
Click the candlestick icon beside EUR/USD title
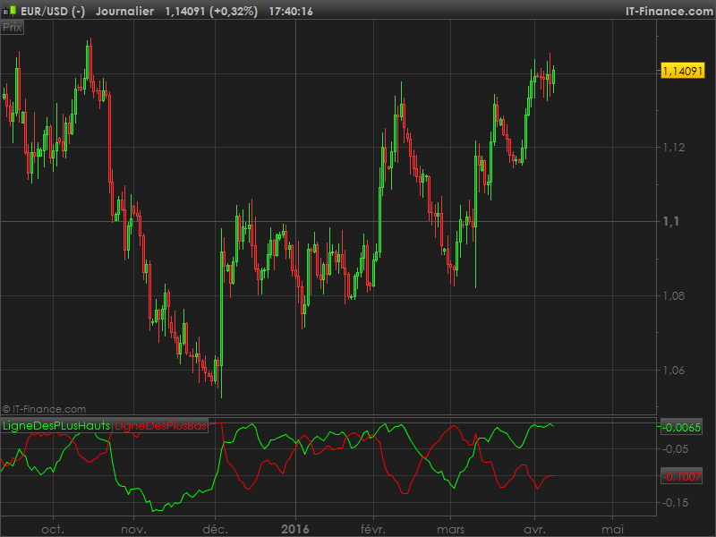click(9, 11)
